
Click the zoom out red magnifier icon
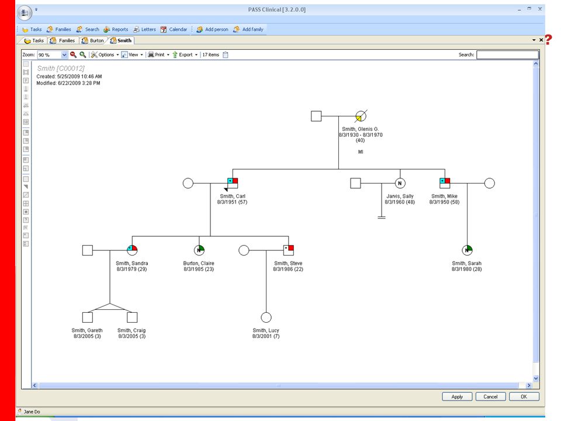point(74,55)
